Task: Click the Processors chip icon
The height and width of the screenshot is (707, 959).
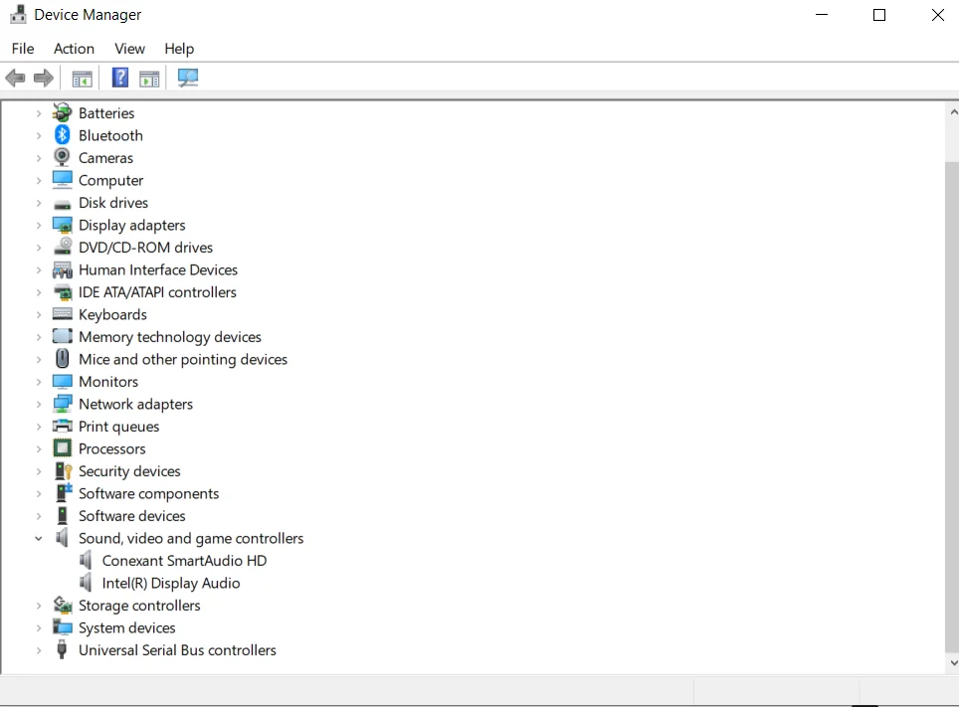Action: coord(62,448)
